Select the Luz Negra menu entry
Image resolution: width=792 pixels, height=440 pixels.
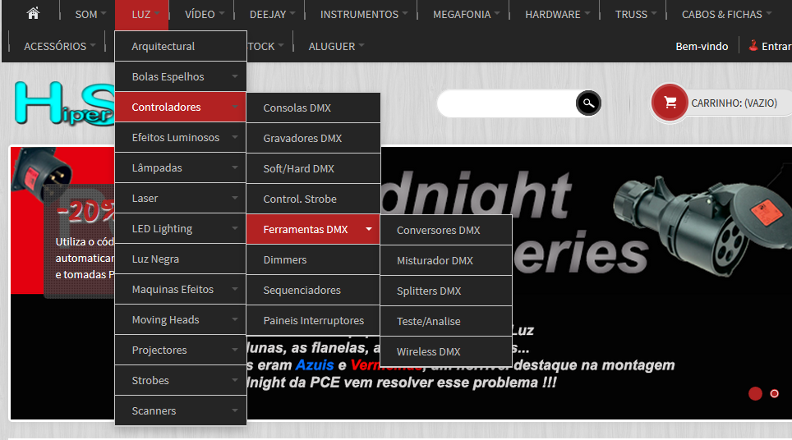pos(181,259)
